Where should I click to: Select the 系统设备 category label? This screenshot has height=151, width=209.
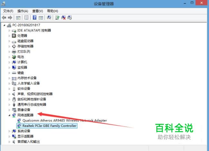pyautogui.click(x=24, y=131)
